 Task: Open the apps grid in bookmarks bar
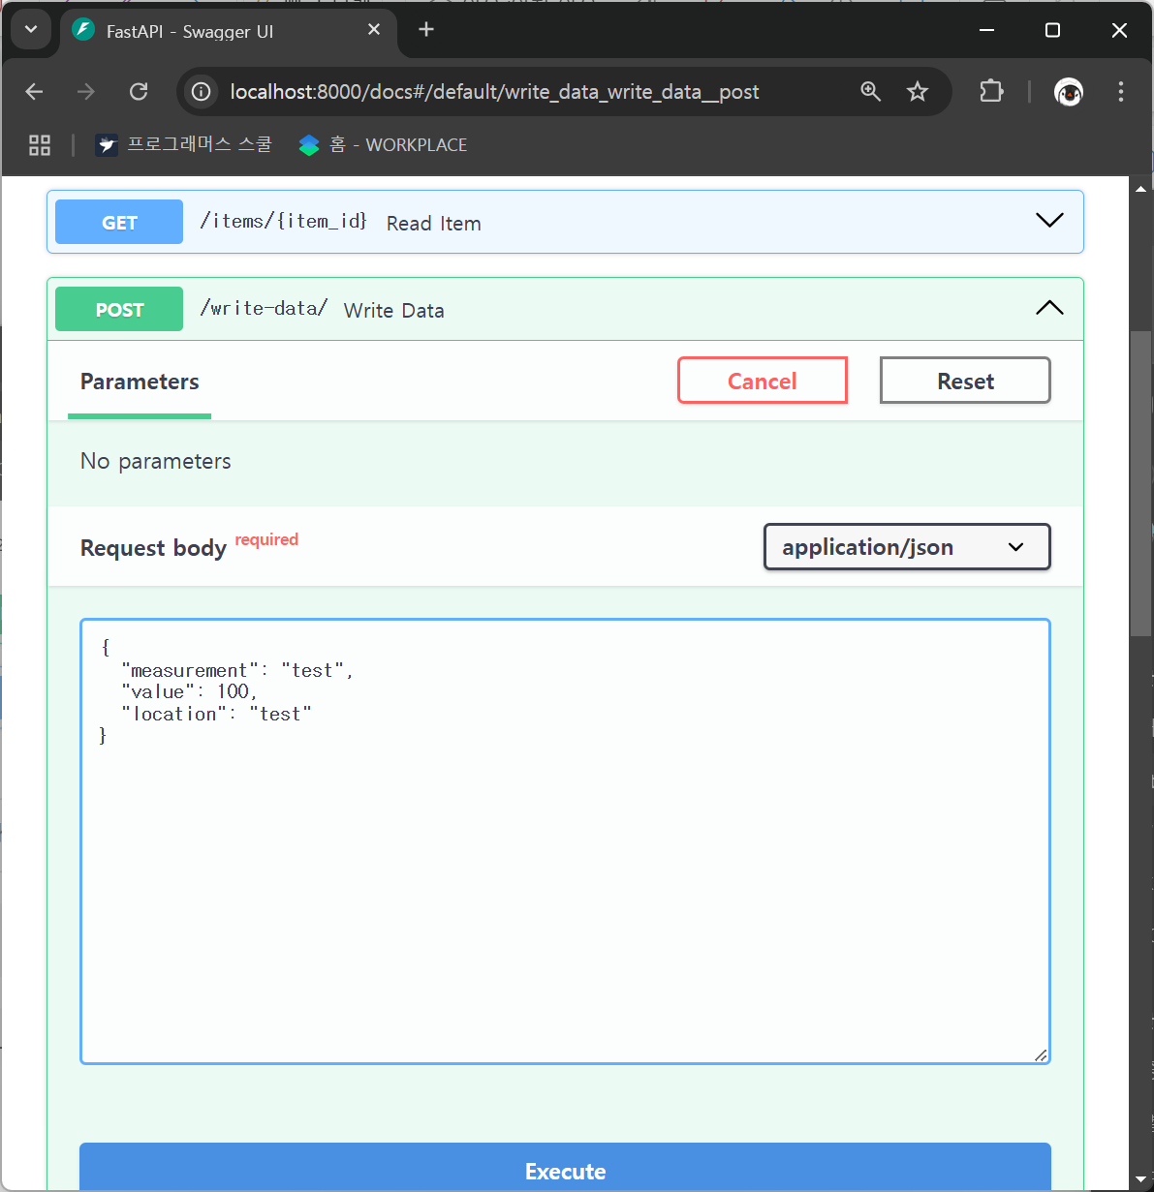40,145
